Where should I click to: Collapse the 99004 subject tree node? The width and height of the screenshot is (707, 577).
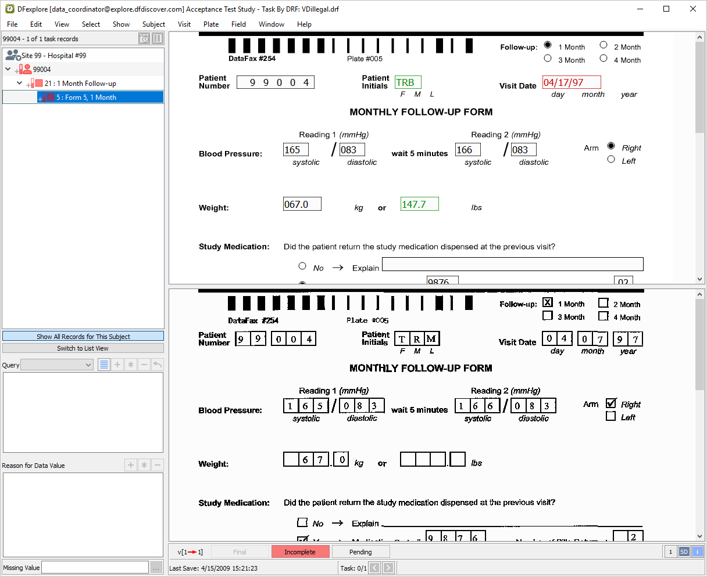(8, 70)
